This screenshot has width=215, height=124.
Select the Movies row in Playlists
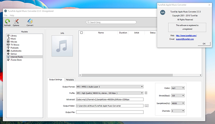[x=25, y=42]
